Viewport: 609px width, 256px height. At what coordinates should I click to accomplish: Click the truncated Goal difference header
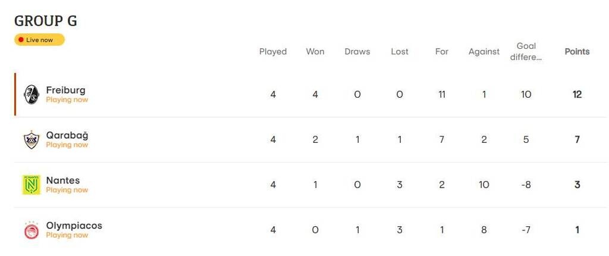click(x=526, y=52)
